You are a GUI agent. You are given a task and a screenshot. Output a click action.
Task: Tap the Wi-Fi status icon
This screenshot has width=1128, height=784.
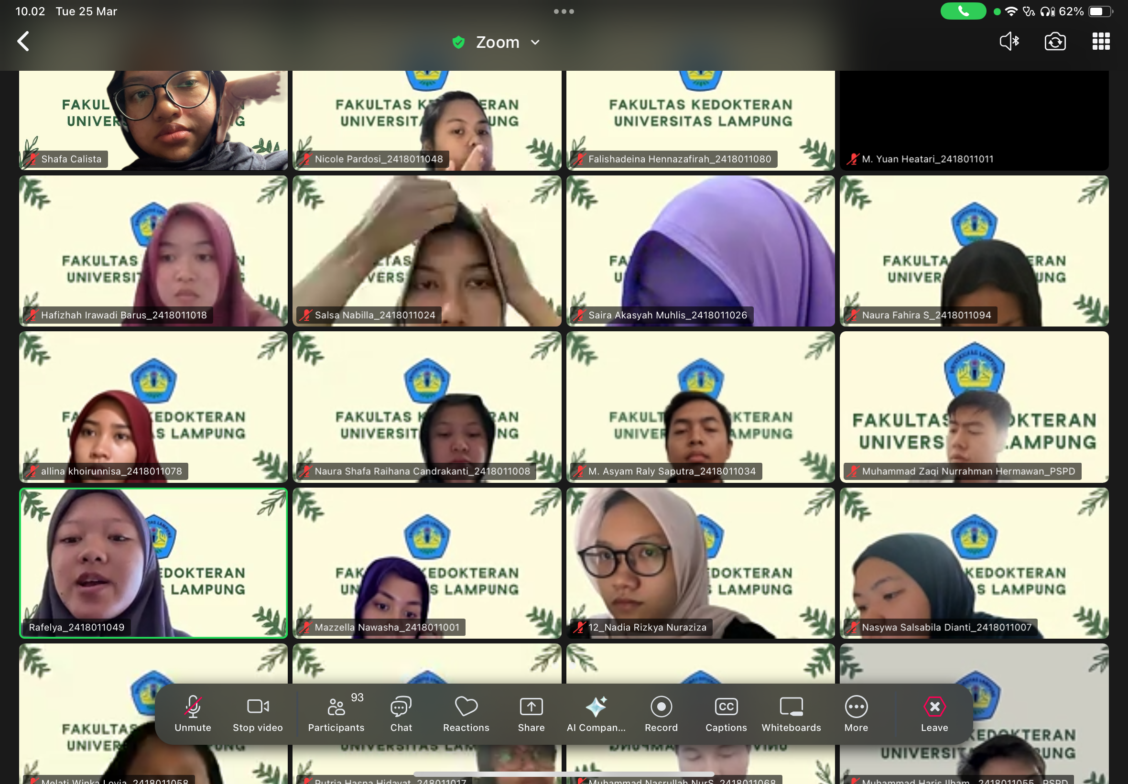1011,11
